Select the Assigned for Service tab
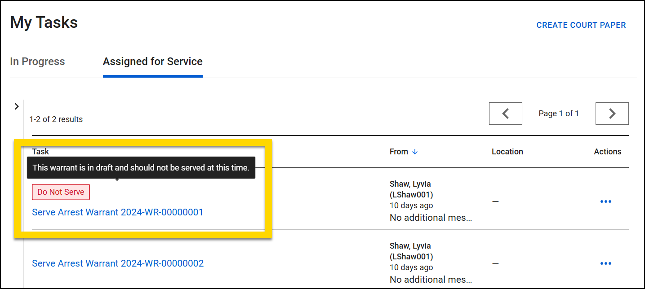Image resolution: width=645 pixels, height=289 pixels. (152, 61)
